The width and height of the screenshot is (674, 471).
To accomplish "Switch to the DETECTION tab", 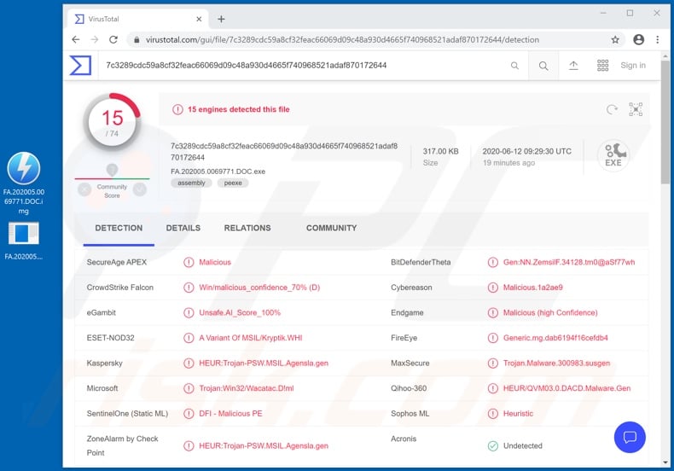I will pos(119,228).
